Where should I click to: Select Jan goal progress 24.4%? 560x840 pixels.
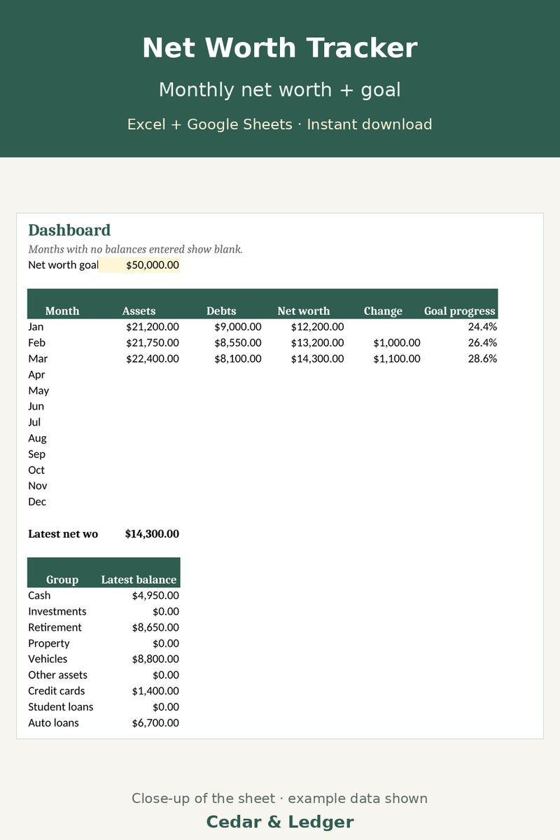(482, 326)
